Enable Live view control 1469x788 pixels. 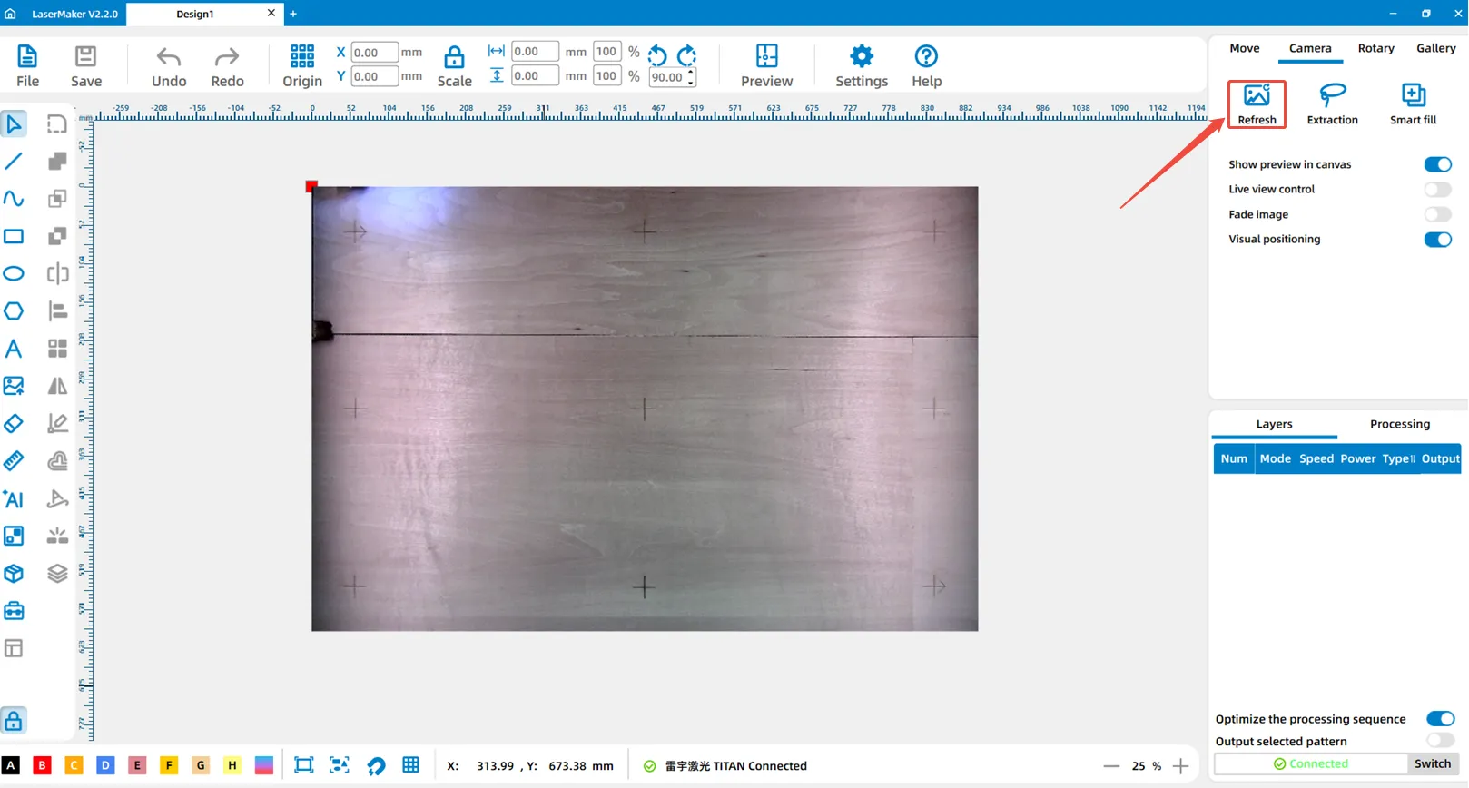pyautogui.click(x=1437, y=190)
